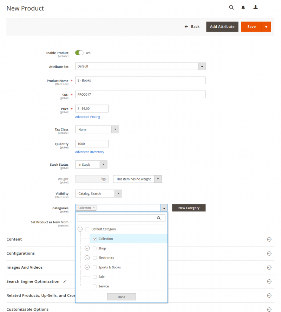Screen dimensions: 281x312
Task: Click the Price input field
Action: [92, 109]
